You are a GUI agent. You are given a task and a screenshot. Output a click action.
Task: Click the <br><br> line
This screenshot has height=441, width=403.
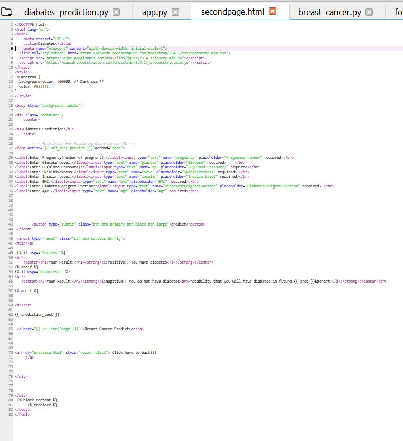[x=23, y=305]
